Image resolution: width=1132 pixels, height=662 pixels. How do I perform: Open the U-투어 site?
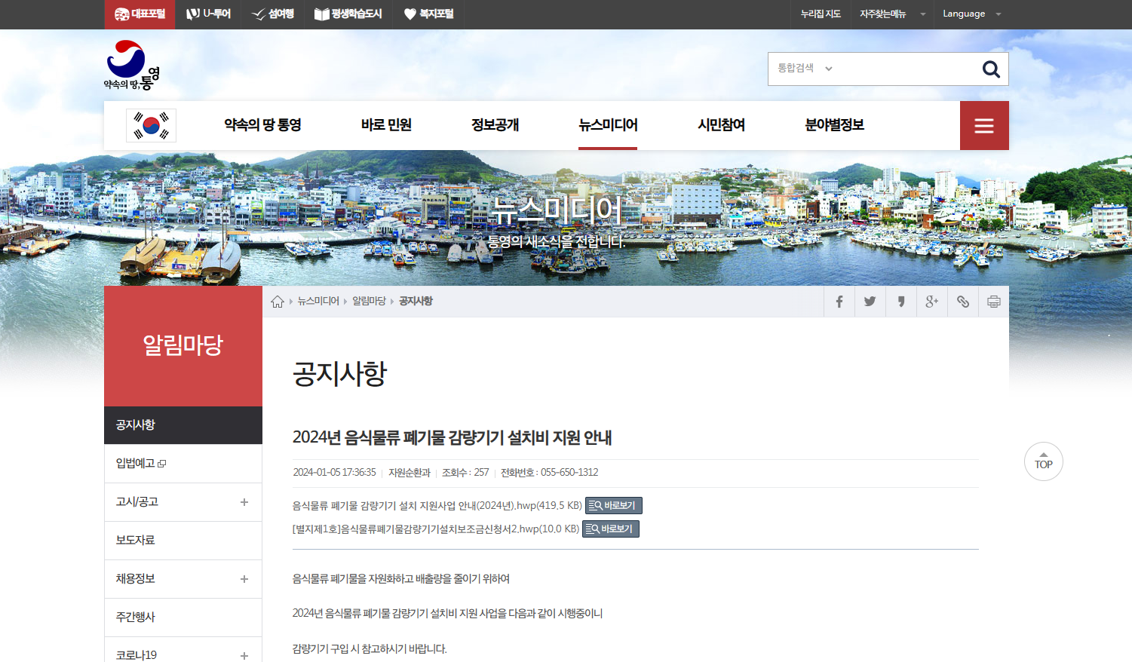tap(208, 14)
